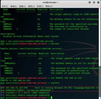101x99 pixels.
Task: Click 'THREADS' in the lower options table
Action: (x=9, y=73)
